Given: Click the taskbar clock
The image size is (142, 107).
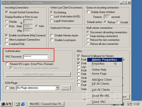Looking at the screenshot, I should click(133, 104).
